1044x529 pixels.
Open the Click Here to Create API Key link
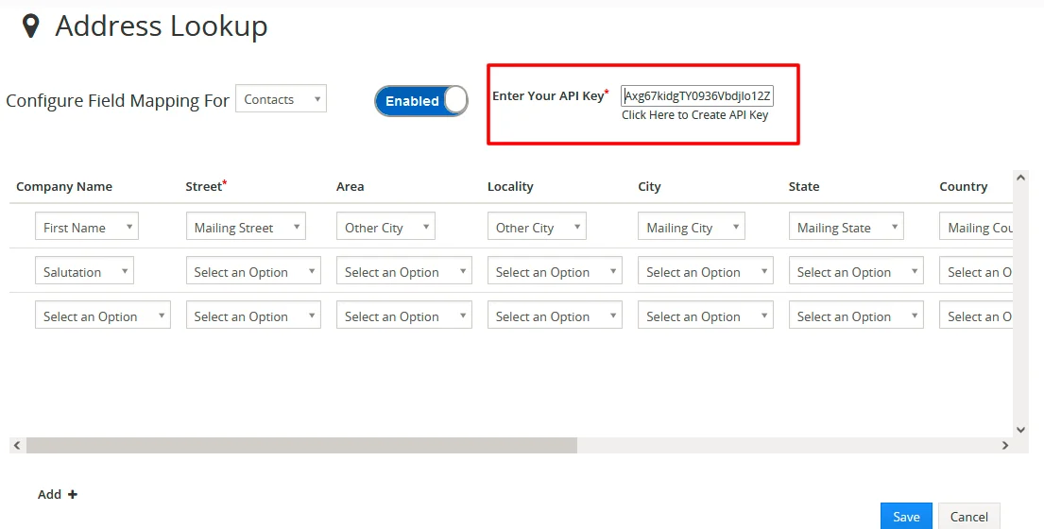694,115
